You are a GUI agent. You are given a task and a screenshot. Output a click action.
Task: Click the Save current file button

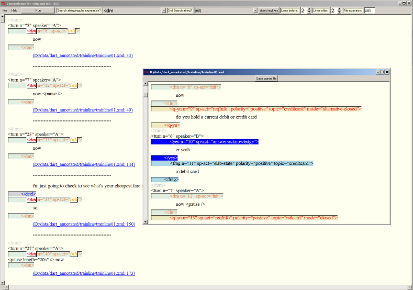click(x=266, y=79)
